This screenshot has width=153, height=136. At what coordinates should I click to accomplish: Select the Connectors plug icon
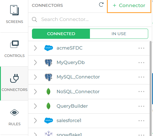(x=14, y=78)
